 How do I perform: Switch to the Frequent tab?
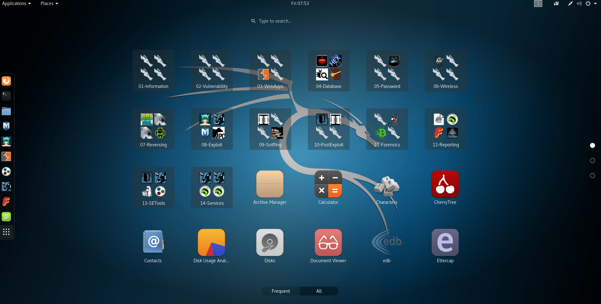click(x=281, y=291)
